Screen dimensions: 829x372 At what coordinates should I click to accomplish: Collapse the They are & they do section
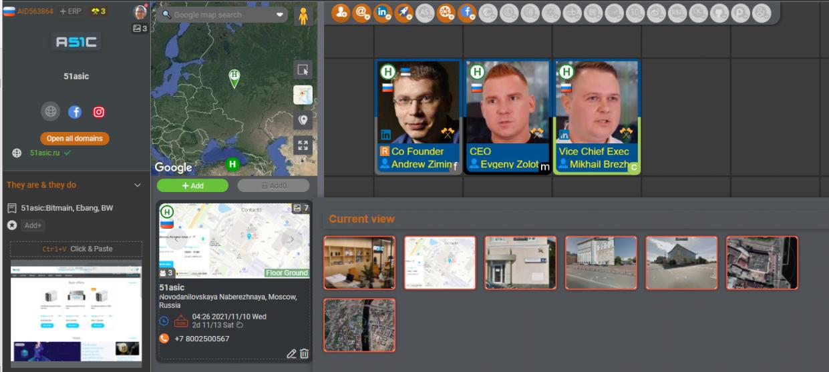click(x=138, y=185)
